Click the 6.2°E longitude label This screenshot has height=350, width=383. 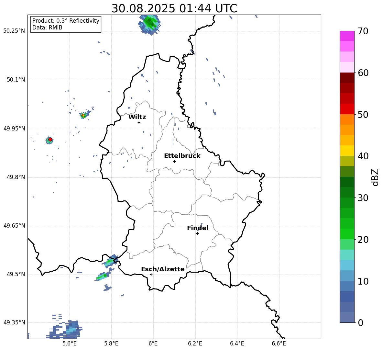pos(195,344)
